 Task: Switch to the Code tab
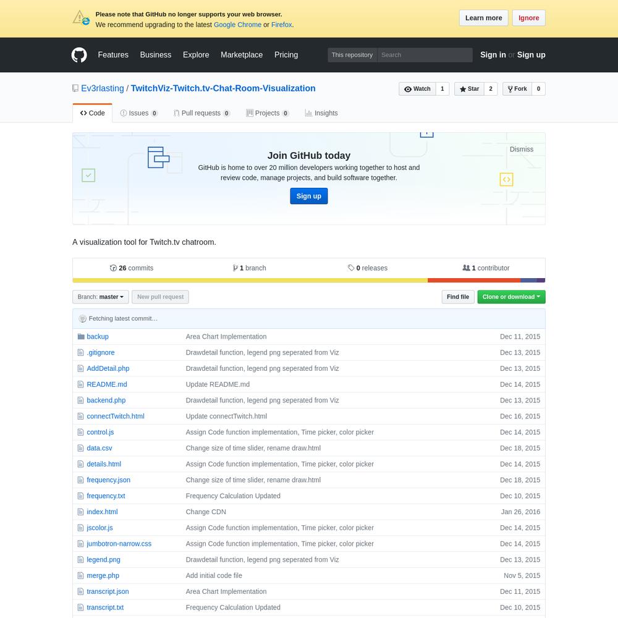pos(92,113)
